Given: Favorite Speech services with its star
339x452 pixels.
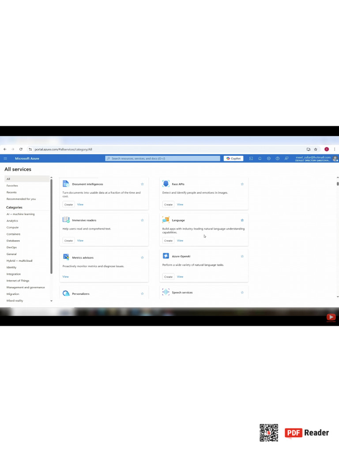Looking at the screenshot, I should [x=242, y=293].
